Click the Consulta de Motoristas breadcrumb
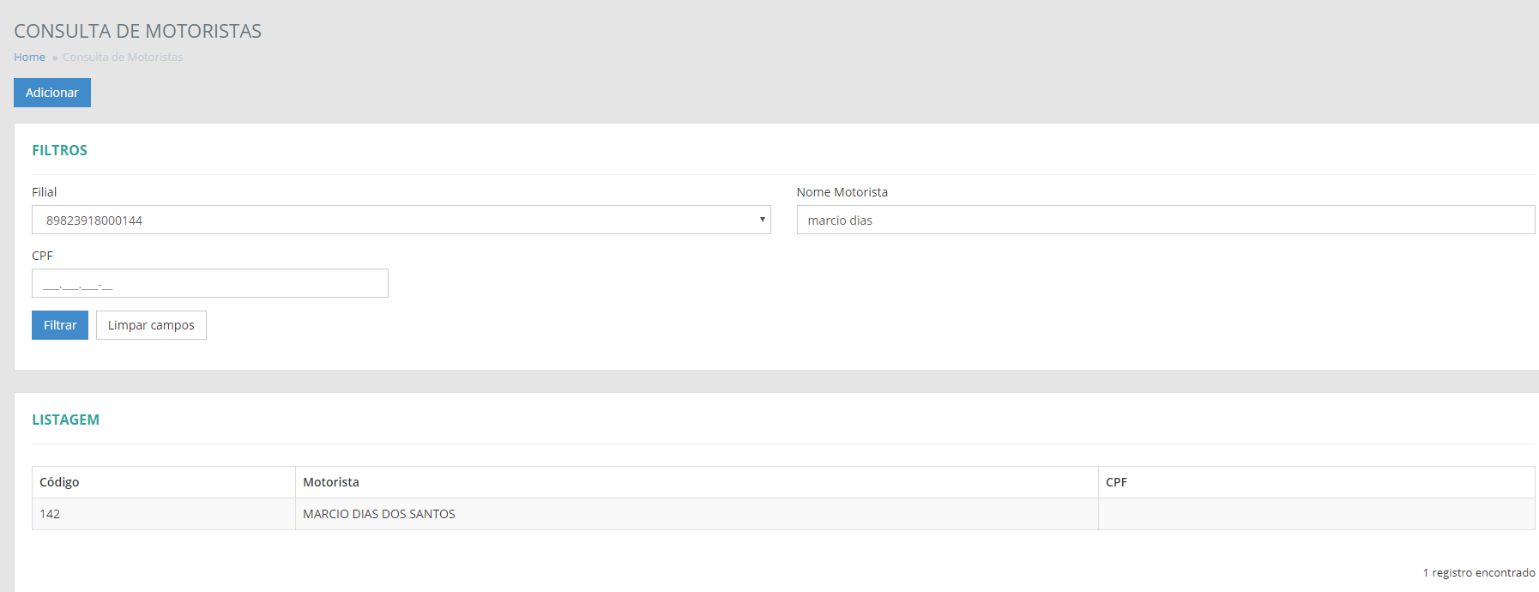Viewport: 1539px width, 592px height. coord(123,57)
